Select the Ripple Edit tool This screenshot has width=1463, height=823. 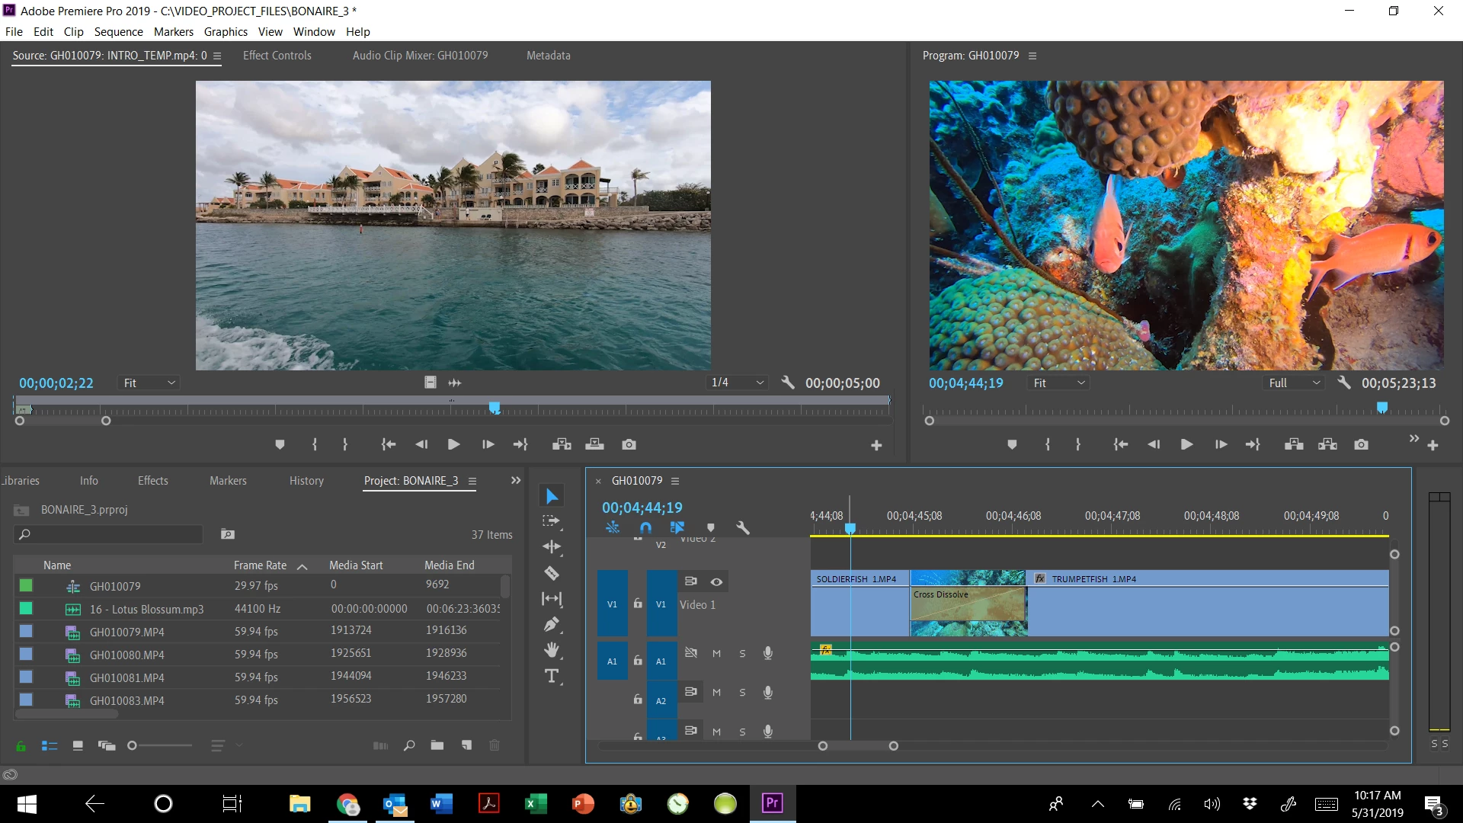552,547
